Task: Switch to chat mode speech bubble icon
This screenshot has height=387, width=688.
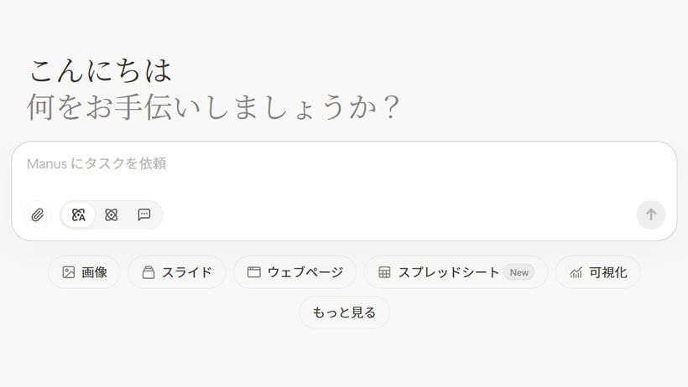Action: point(144,214)
